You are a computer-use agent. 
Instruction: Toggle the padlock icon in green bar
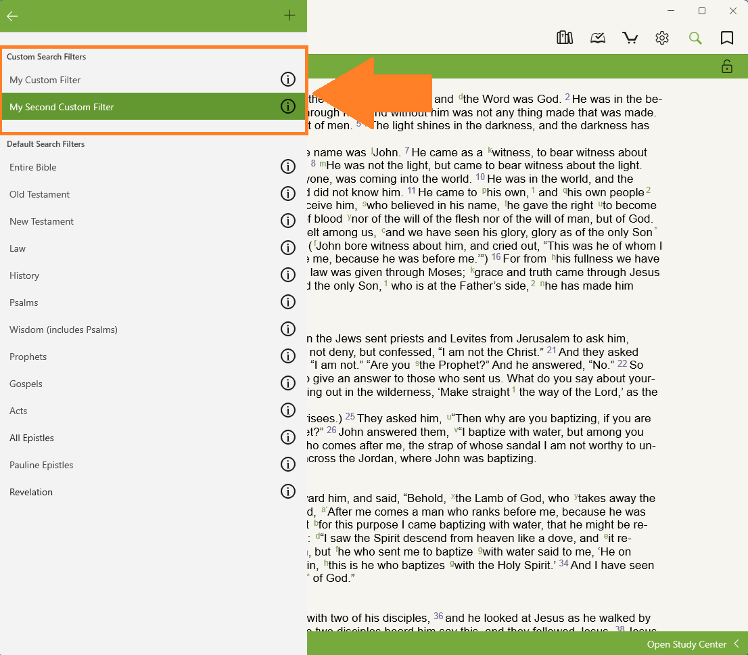pyautogui.click(x=727, y=66)
